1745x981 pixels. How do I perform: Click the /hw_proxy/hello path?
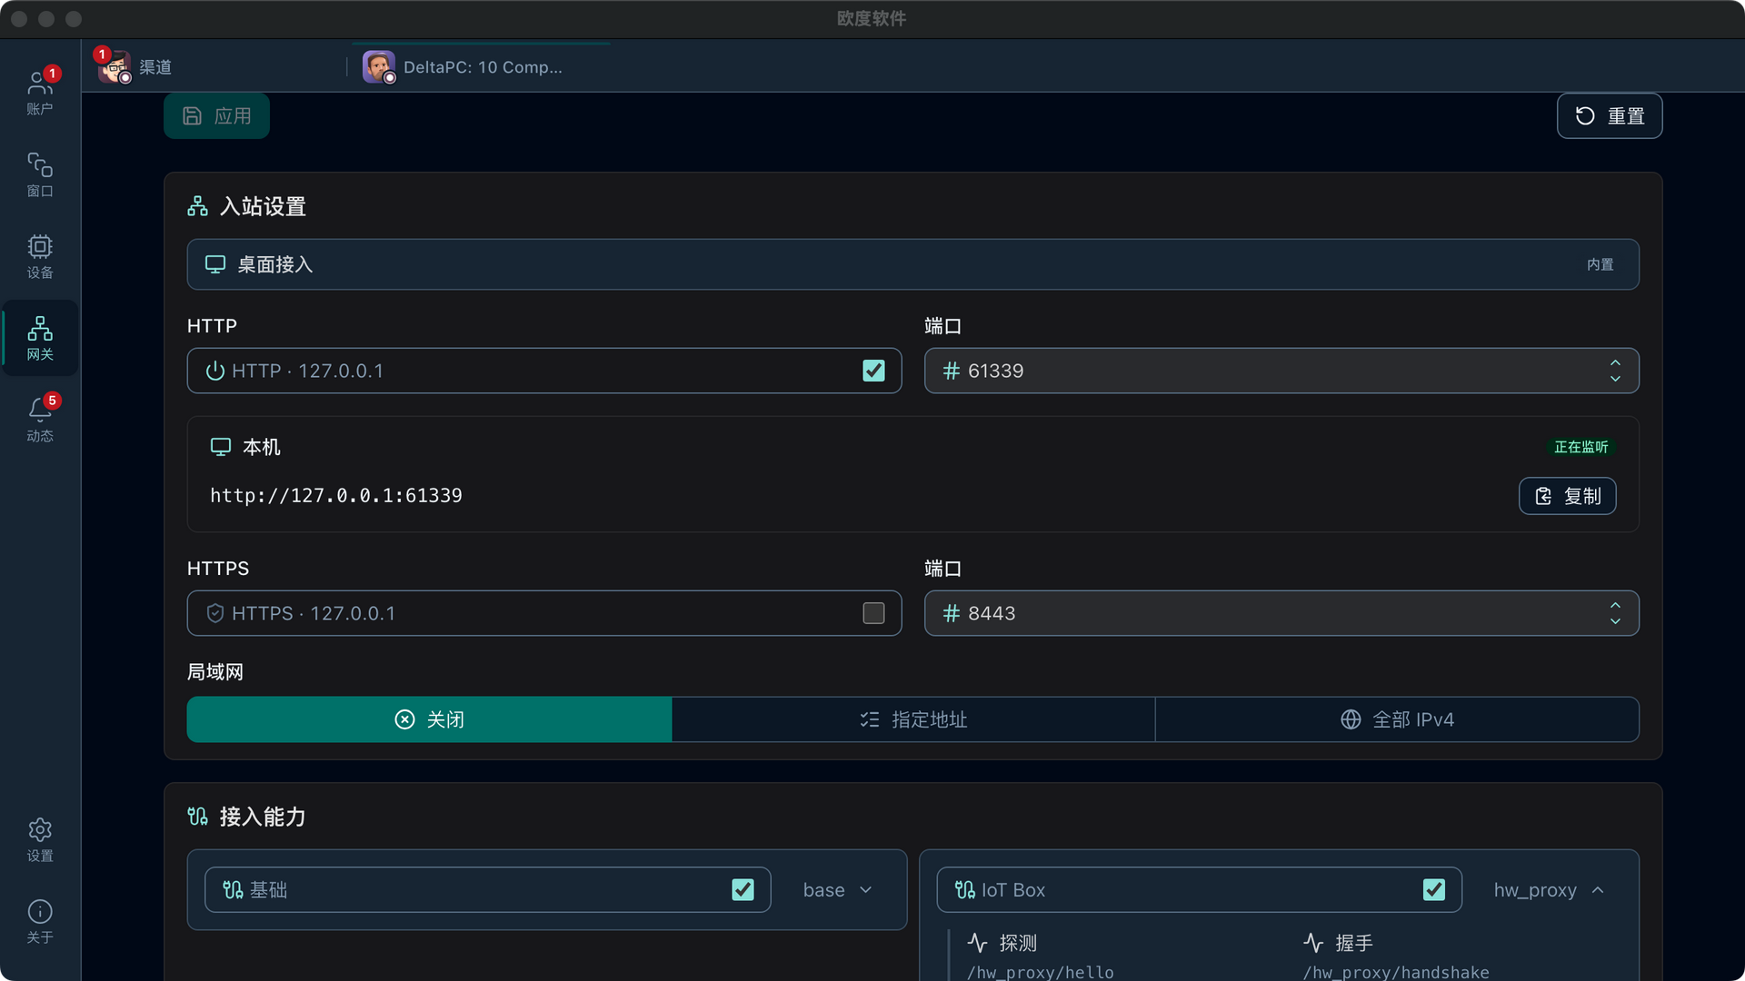point(1041,973)
